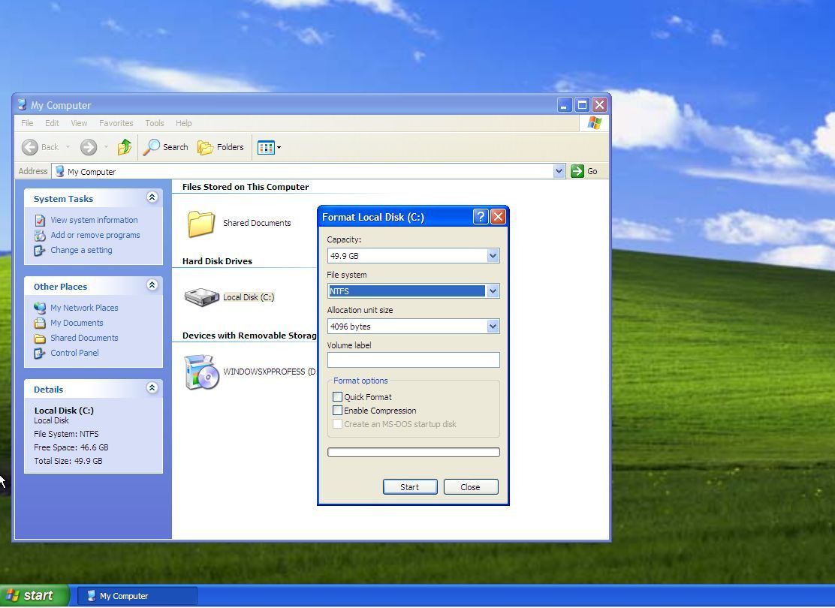
Task: Click the Folders toolbar icon
Action: tap(221, 147)
